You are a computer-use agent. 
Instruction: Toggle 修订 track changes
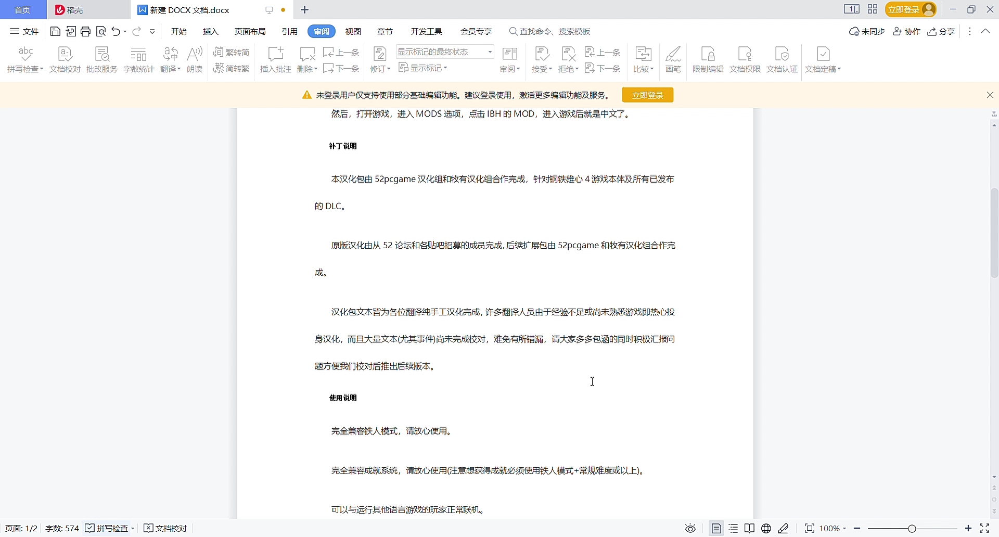point(380,60)
